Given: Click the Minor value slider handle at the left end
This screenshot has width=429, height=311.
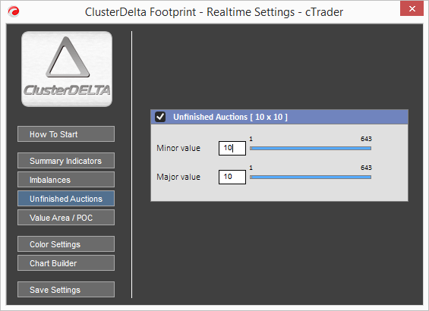Looking at the screenshot, I should click(251, 148).
